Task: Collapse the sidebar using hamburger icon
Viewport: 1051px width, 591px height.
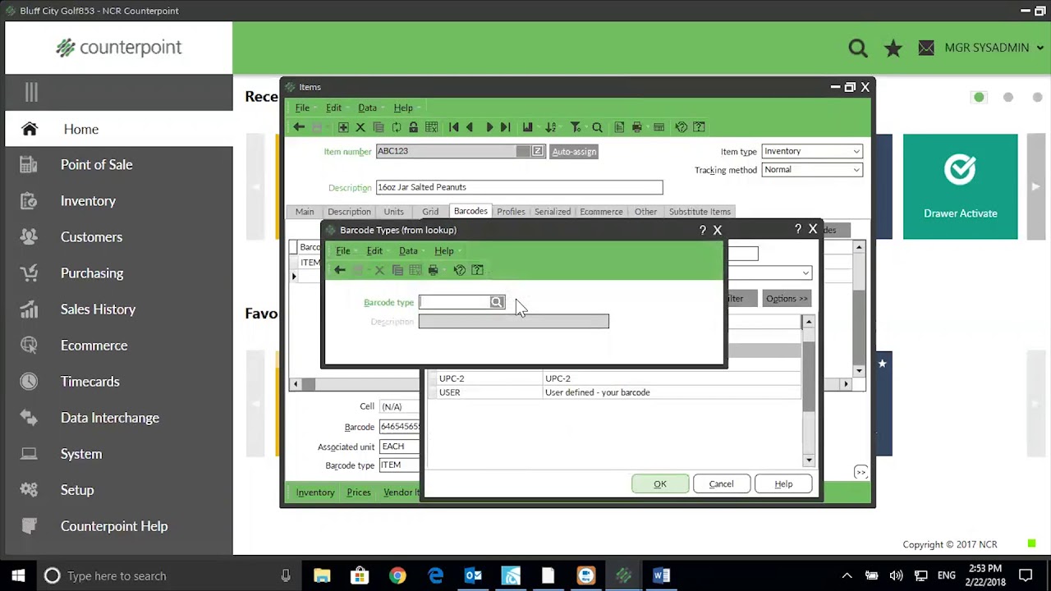Action: (x=31, y=93)
